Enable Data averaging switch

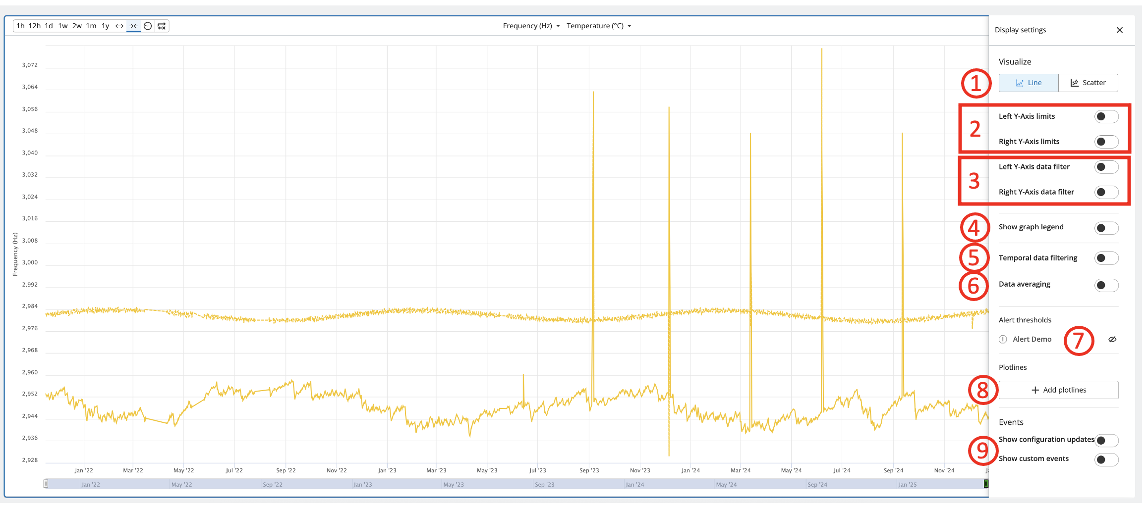[1106, 285]
